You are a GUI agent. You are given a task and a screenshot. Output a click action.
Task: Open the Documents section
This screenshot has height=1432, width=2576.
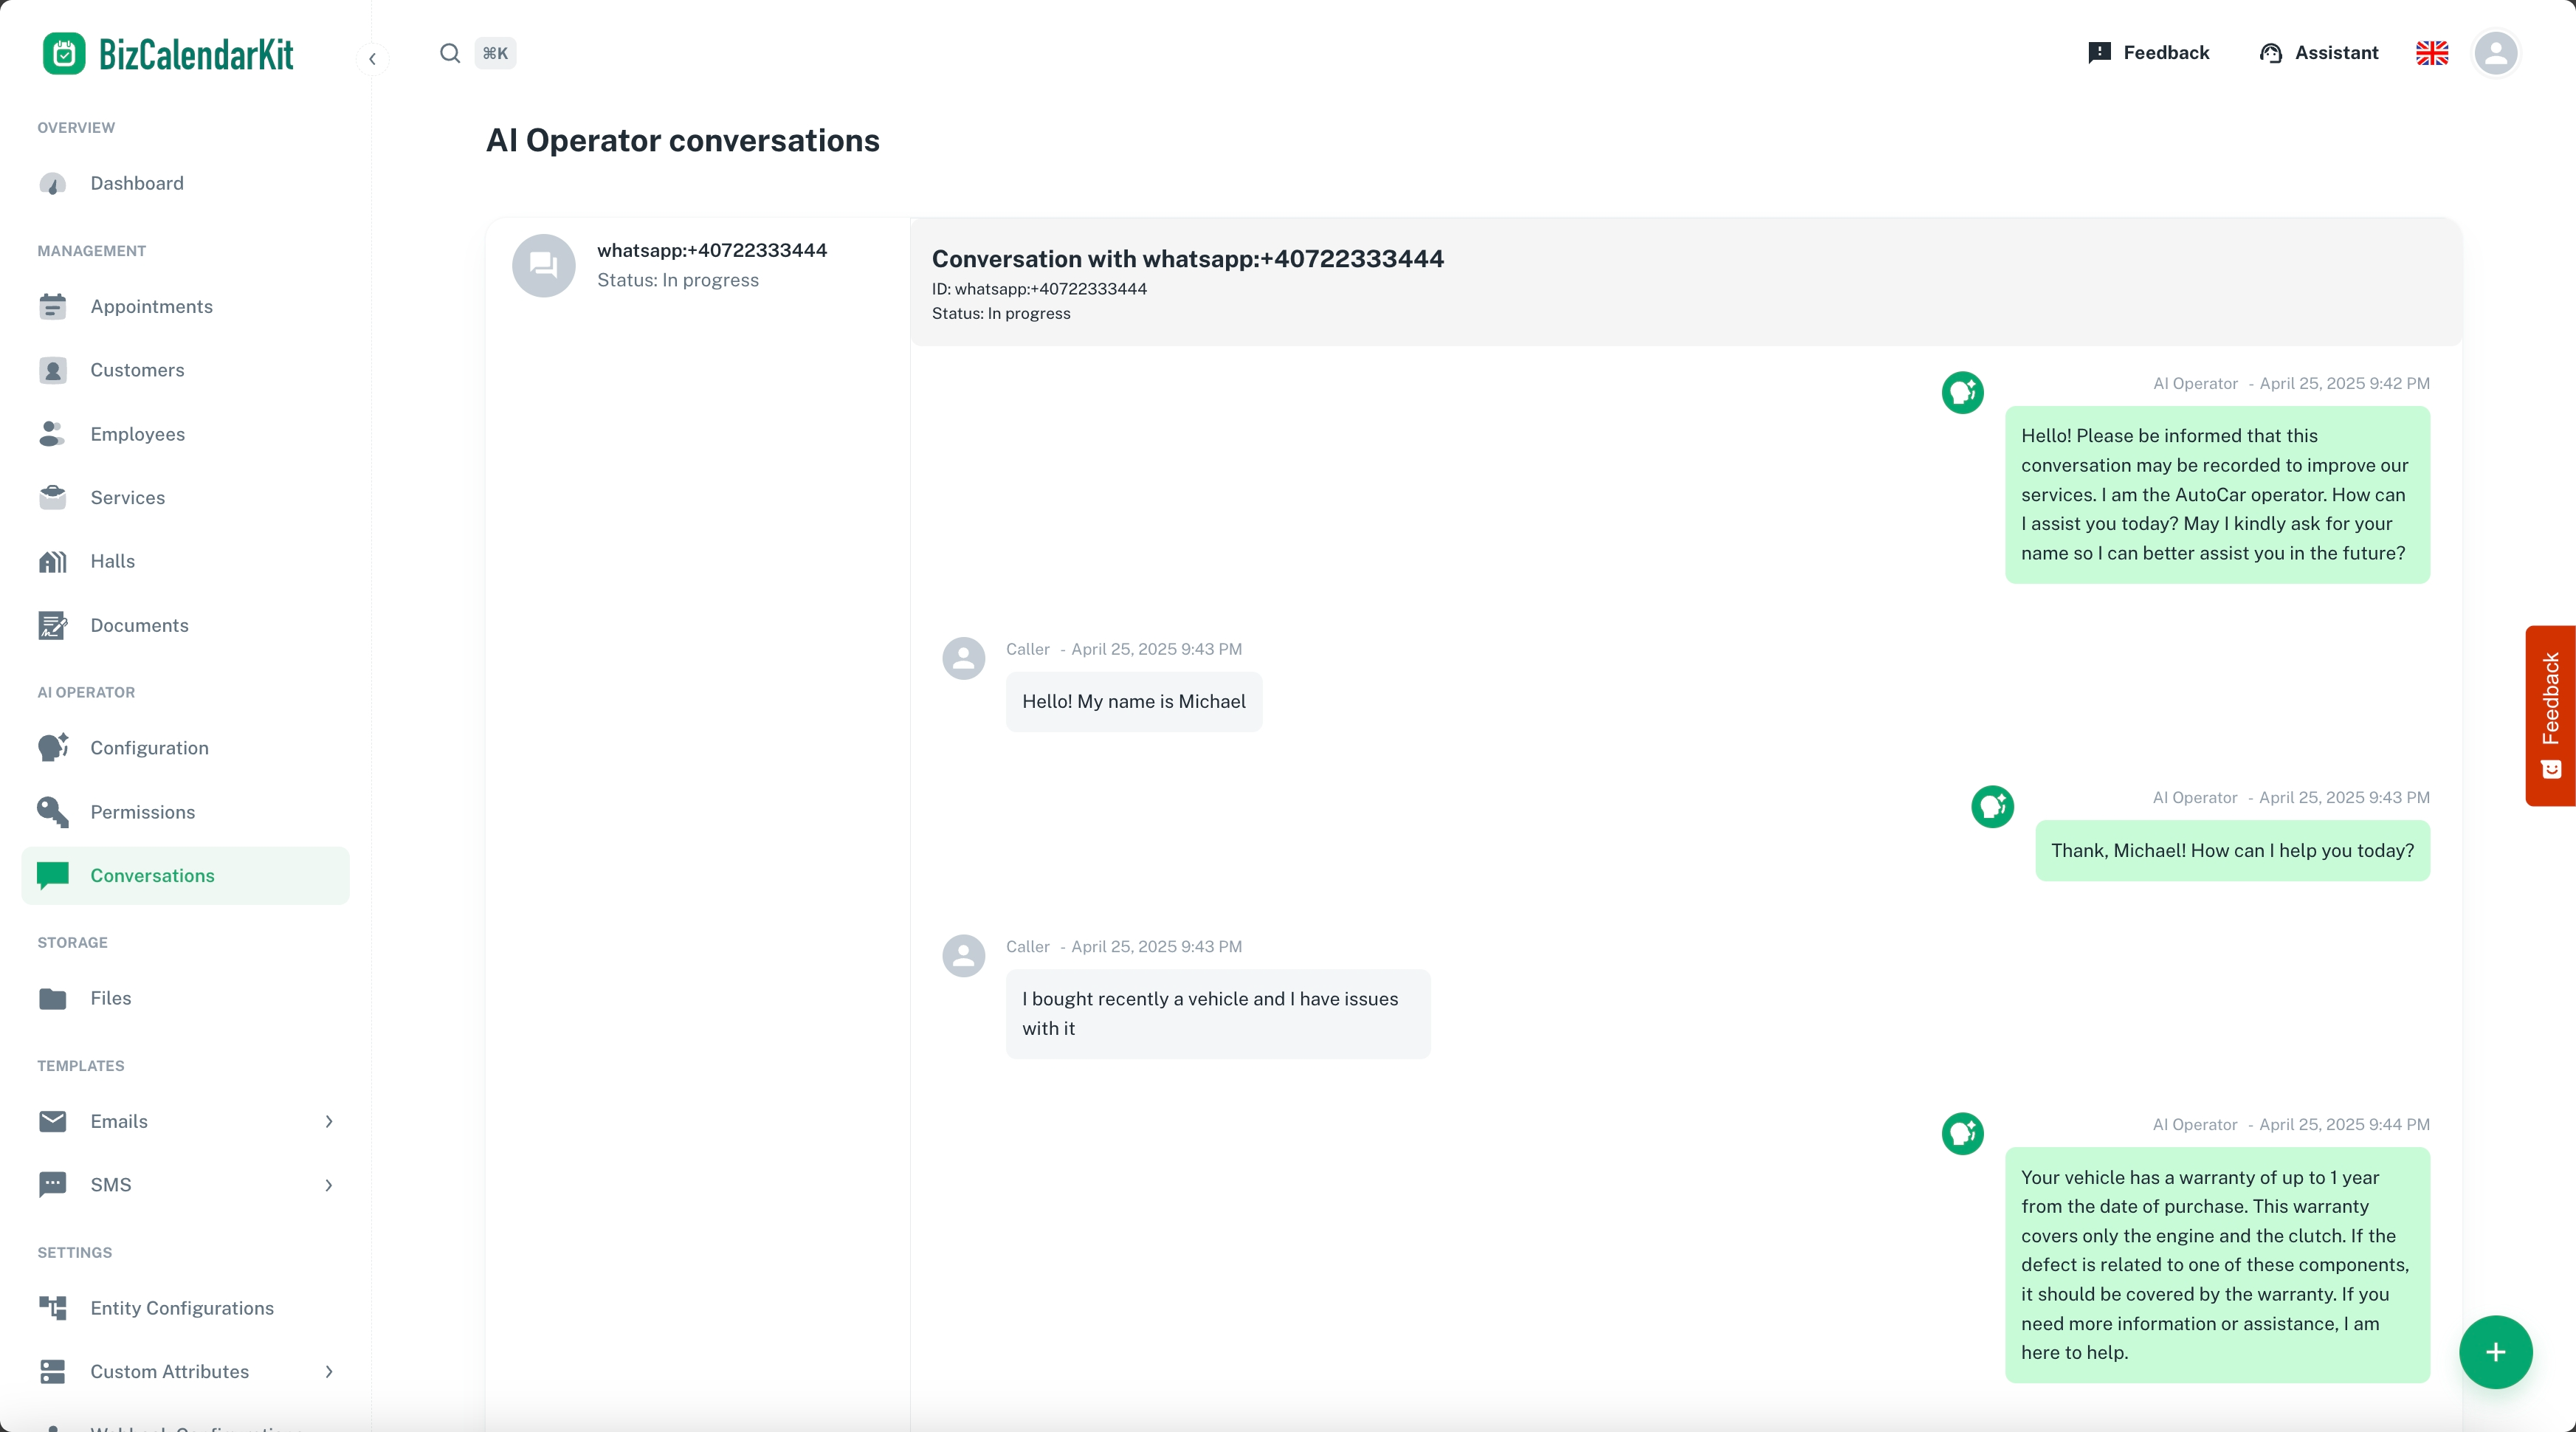tap(139, 625)
